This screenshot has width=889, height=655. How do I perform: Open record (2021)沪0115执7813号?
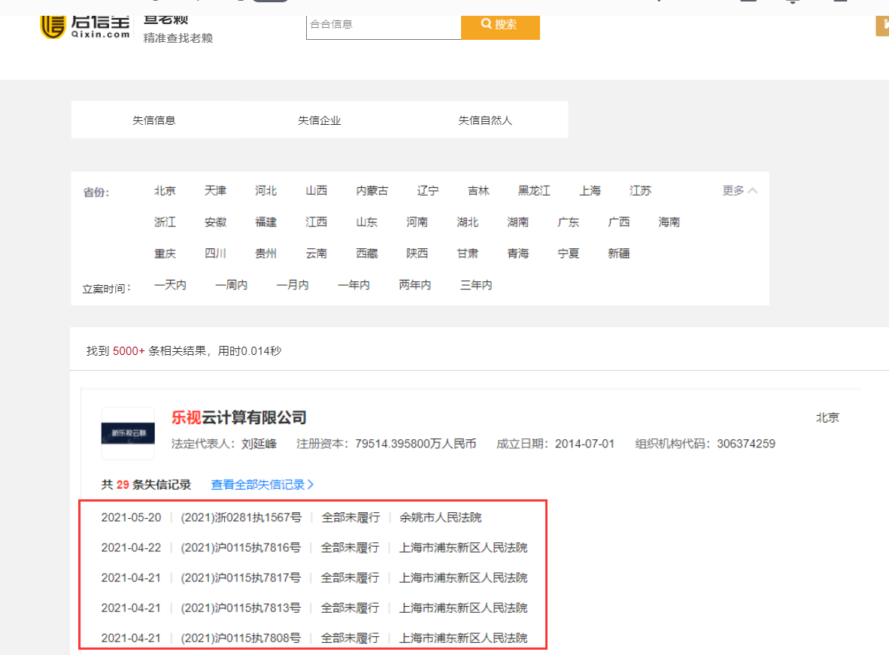(241, 608)
